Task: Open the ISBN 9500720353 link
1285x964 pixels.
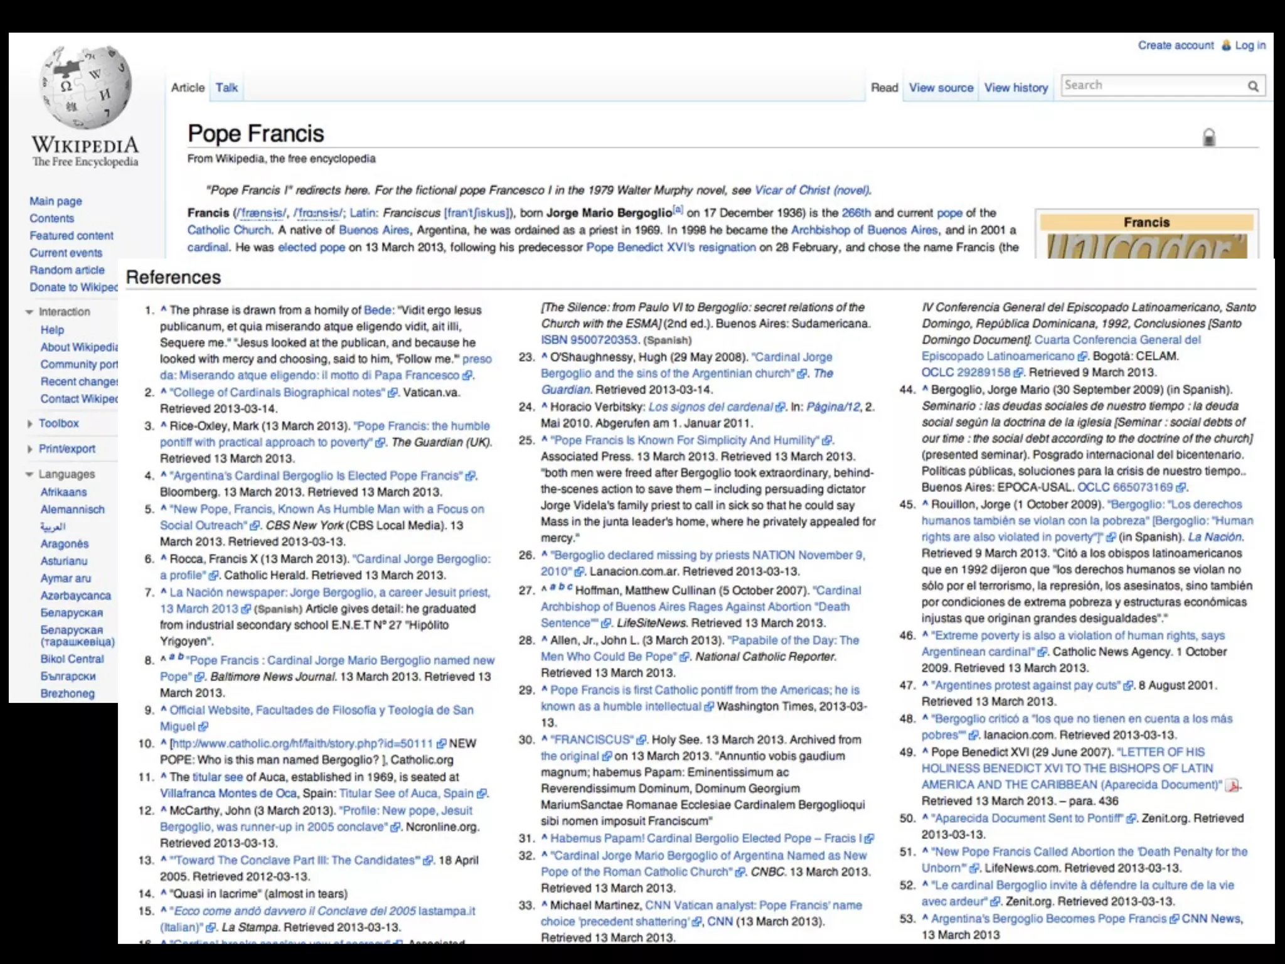Action: tap(589, 340)
